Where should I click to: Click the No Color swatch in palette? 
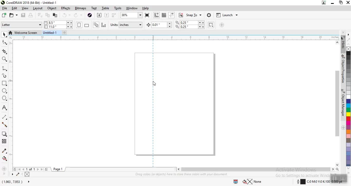coord(348,49)
